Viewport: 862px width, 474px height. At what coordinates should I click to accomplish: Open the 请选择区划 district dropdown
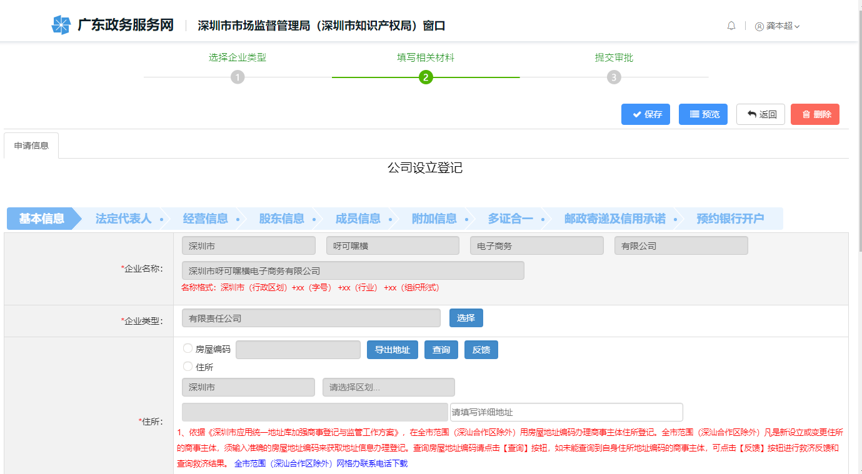pyautogui.click(x=388, y=387)
